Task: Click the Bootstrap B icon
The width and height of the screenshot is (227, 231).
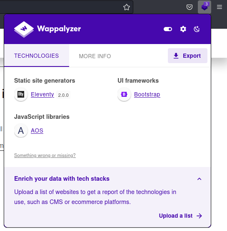Action: click(124, 94)
